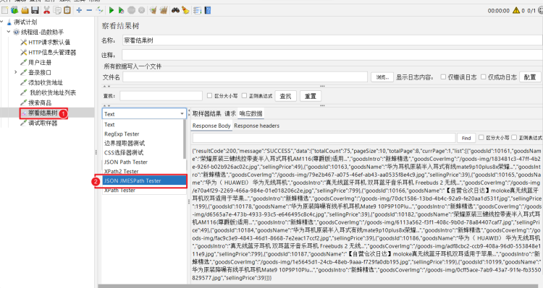Click the Paste clipboard icon
Screen dimensions: 543x288
point(67,10)
